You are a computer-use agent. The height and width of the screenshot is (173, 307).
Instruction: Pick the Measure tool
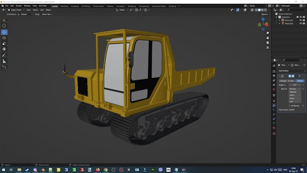pyautogui.click(x=4, y=61)
